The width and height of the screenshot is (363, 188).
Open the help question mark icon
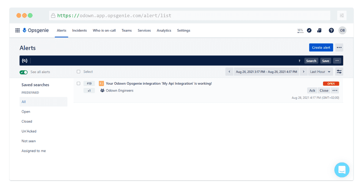click(x=331, y=30)
